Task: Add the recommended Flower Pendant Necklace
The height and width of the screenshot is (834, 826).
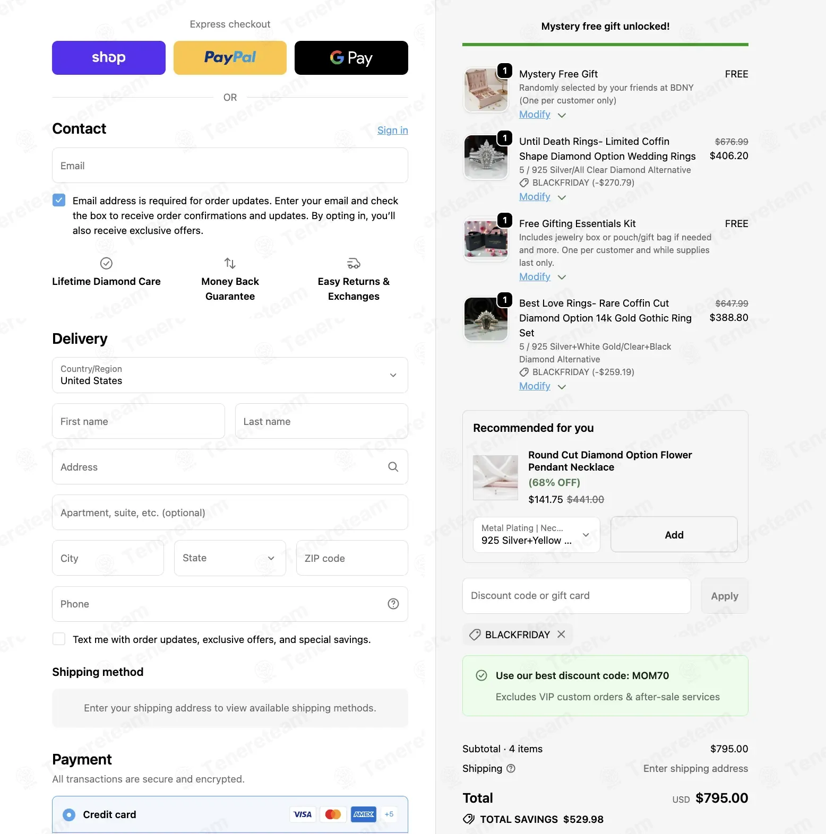Action: pos(674,535)
